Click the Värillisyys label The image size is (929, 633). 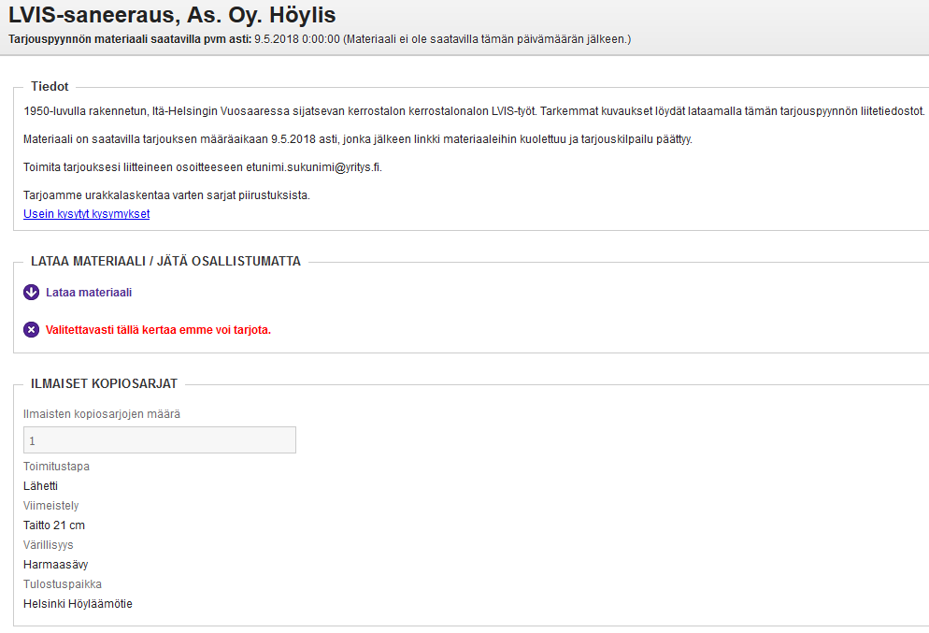(49, 545)
